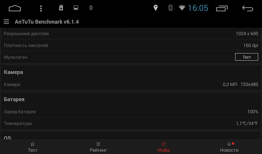262x154 pixels.
Task: Open the hamburger navigation menu
Action: tap(6, 22)
